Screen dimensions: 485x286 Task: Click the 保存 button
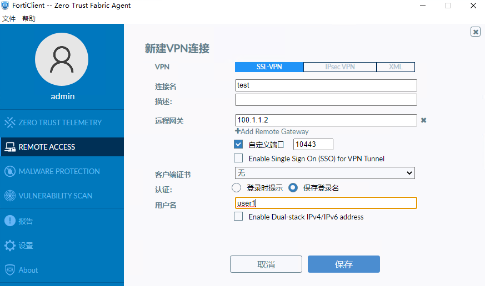(x=343, y=264)
